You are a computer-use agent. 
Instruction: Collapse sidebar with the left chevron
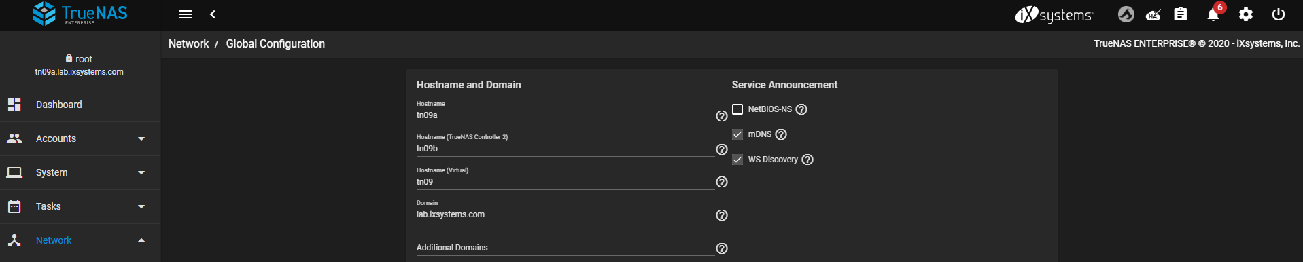[x=213, y=14]
